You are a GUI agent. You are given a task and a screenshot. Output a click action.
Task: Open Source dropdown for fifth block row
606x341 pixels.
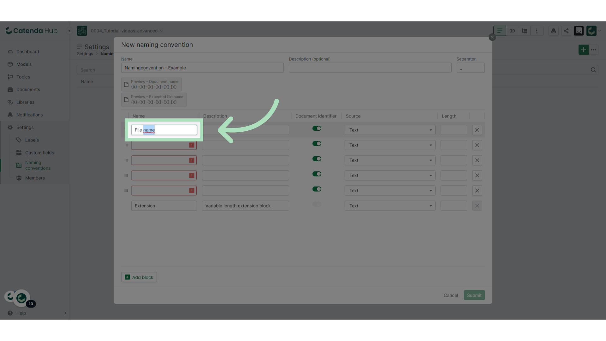click(x=390, y=190)
